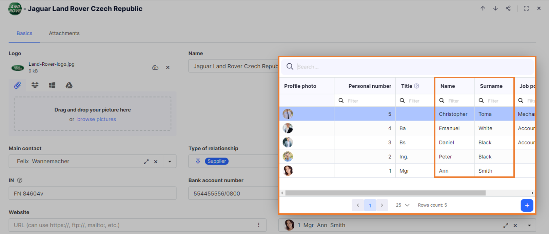The width and height of the screenshot is (549, 234).
Task: Choose Google Drive upload source
Action: click(69, 85)
